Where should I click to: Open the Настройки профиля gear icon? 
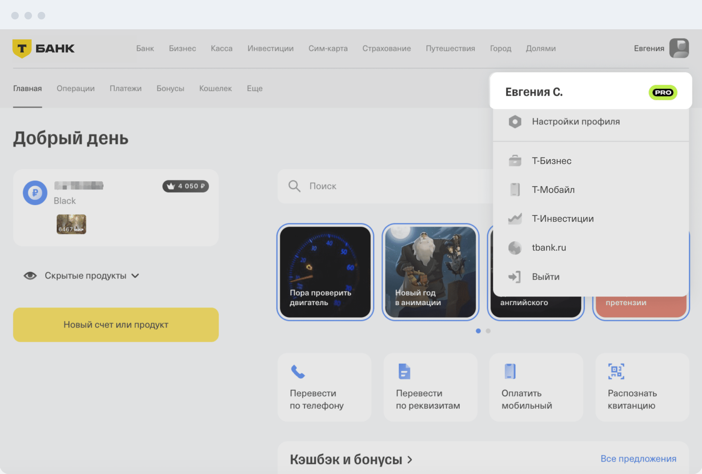pos(515,122)
